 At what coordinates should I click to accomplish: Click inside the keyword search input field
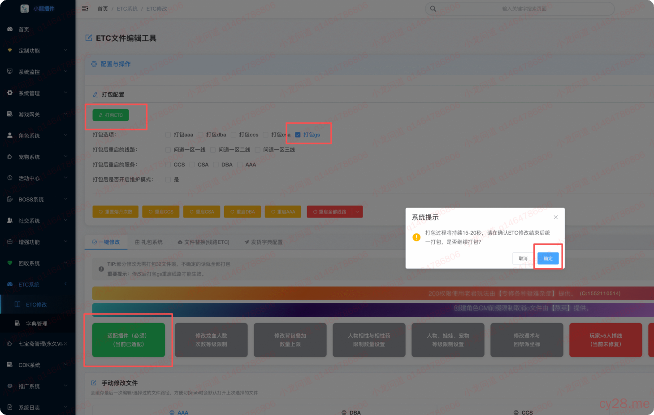(520, 8)
